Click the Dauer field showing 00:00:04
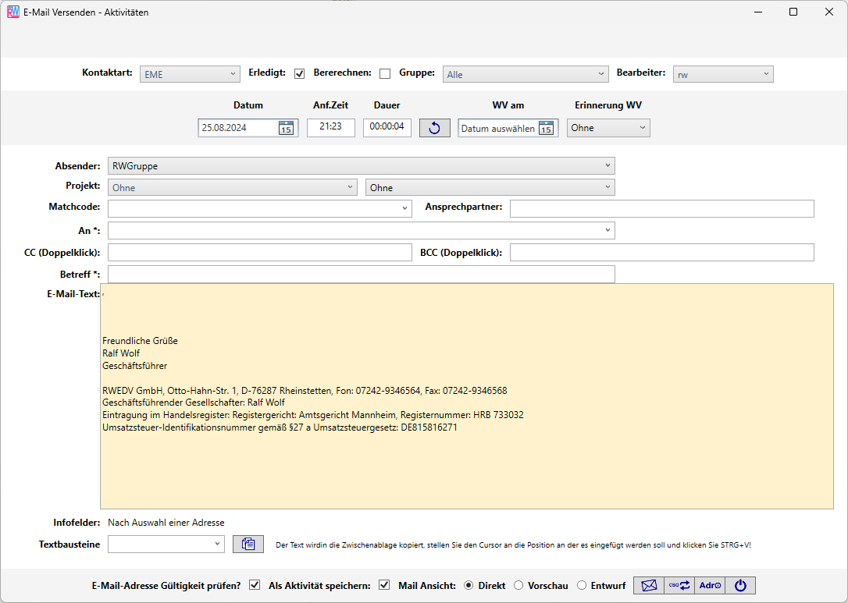The width and height of the screenshot is (848, 603). pos(387,127)
